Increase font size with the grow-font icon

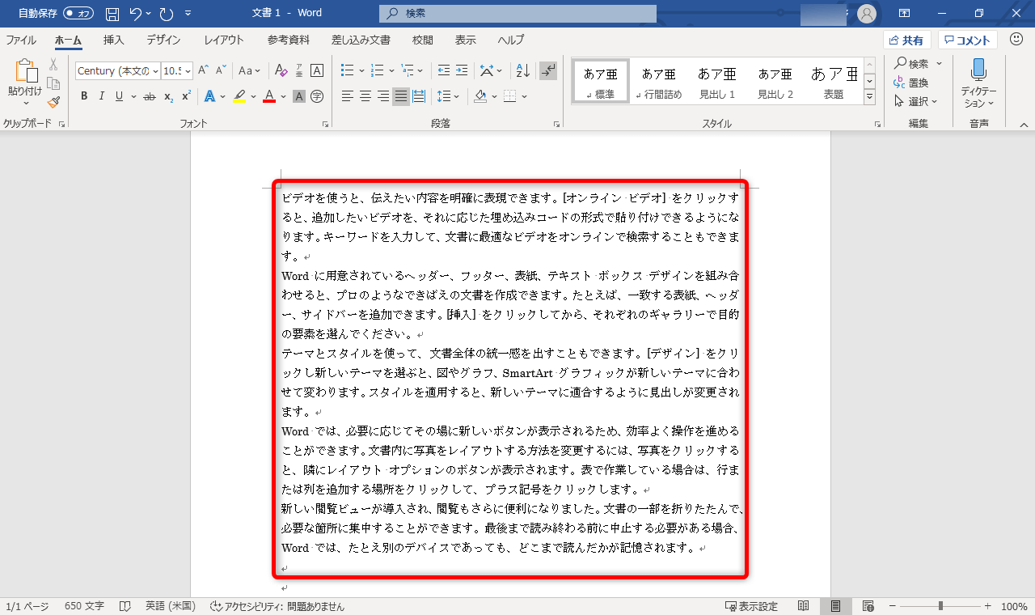(x=204, y=70)
